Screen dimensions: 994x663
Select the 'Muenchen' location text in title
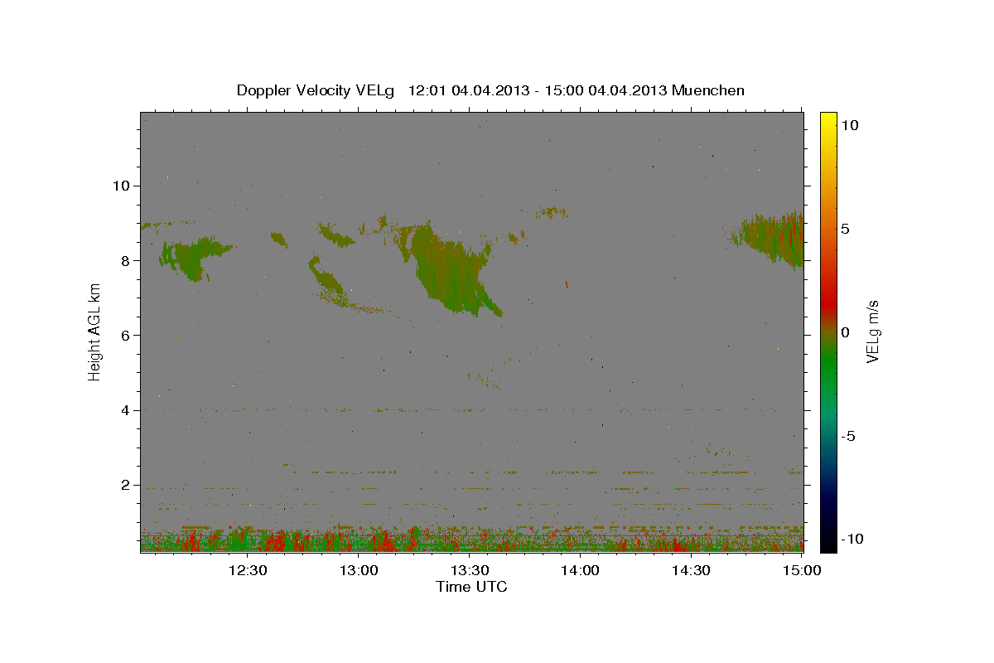708,90
